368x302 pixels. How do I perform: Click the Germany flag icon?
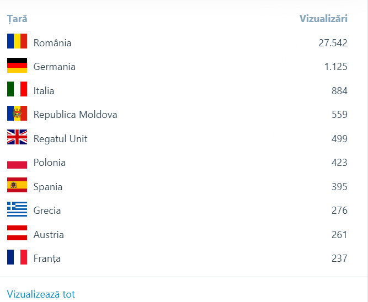click(17, 66)
